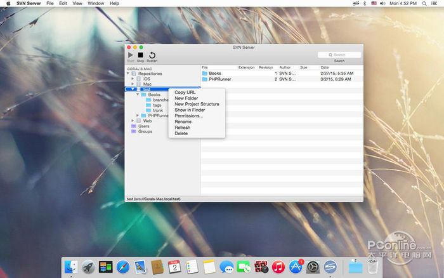
Task: Open the PHPRunner folder in file list
Action: [219, 79]
